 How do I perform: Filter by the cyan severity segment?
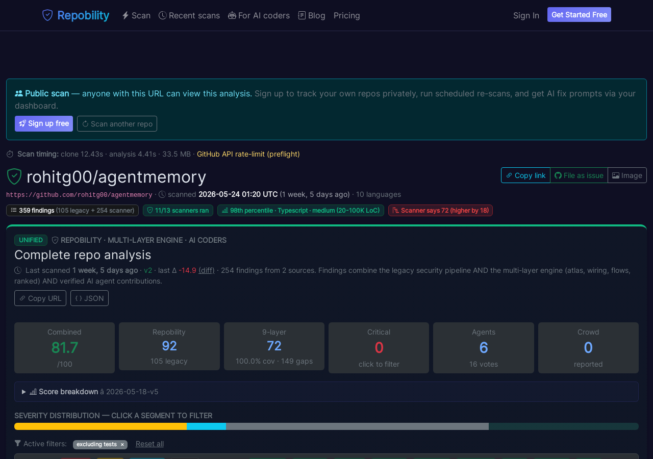206,426
